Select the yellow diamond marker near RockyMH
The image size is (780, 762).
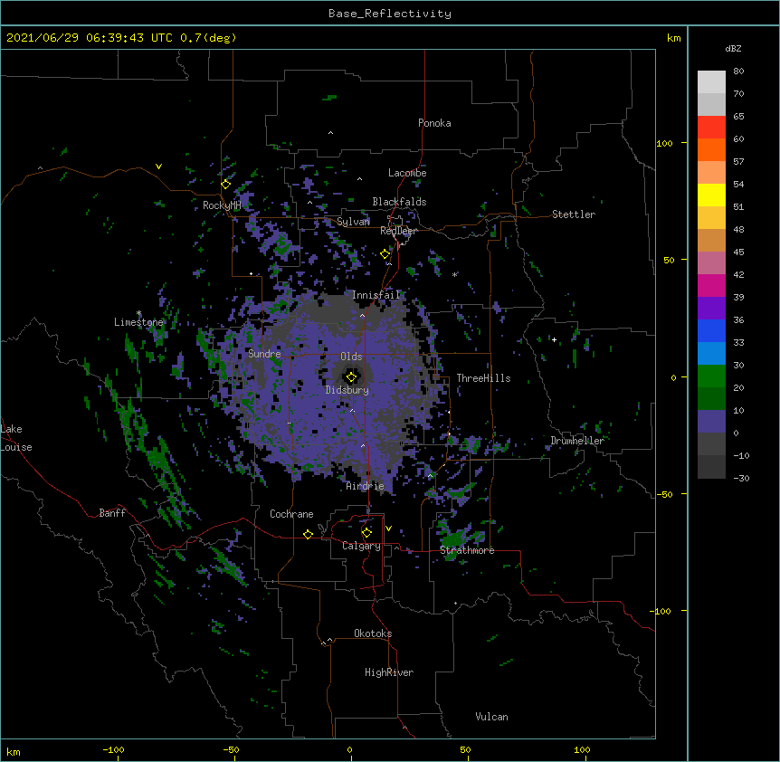click(x=226, y=185)
